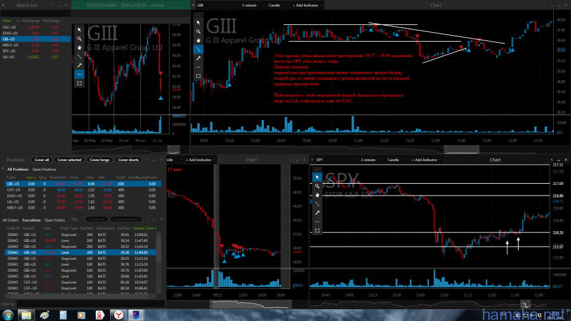This screenshot has width=571, height=321.
Task: Click the SPY chart range slider handle
Action: point(525,304)
